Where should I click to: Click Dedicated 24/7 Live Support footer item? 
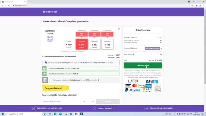[47, 108]
